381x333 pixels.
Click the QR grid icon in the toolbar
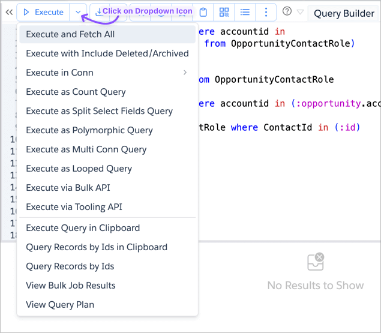(224, 12)
